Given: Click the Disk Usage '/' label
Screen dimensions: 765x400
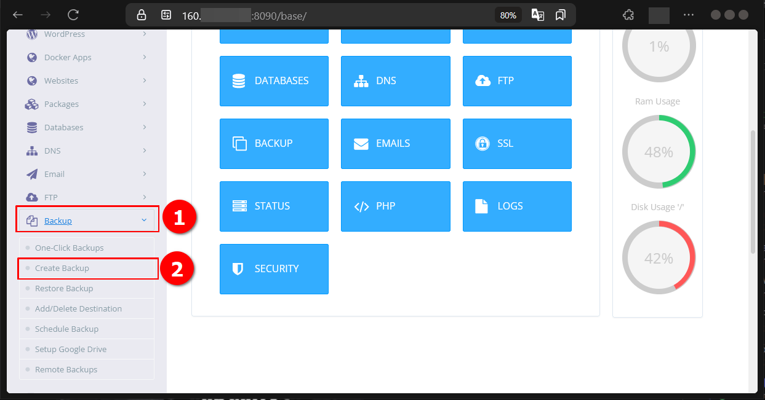Looking at the screenshot, I should click(657, 207).
